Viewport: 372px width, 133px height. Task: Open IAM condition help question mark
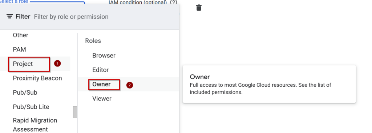tap(173, 3)
